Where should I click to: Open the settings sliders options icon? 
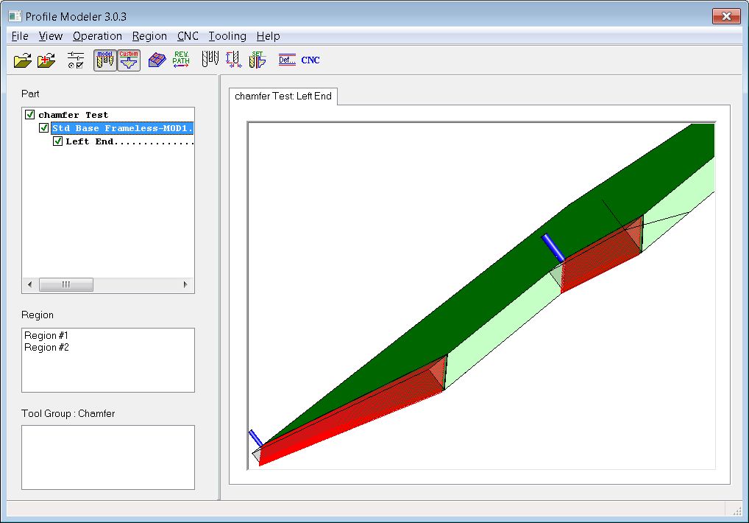pyautogui.click(x=75, y=60)
